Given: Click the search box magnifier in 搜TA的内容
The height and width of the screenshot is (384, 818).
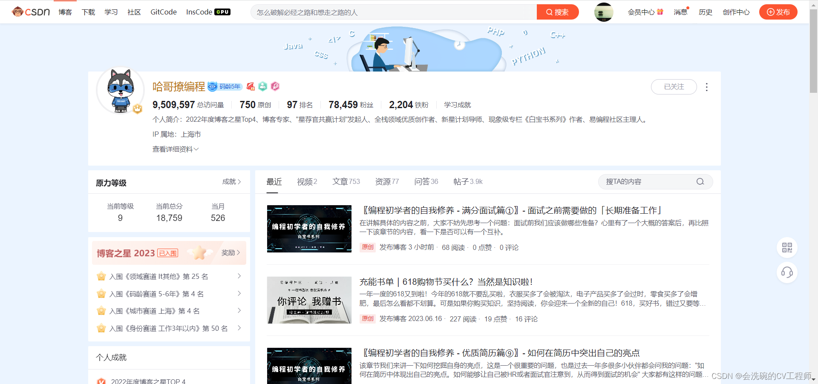Looking at the screenshot, I should click(x=700, y=182).
